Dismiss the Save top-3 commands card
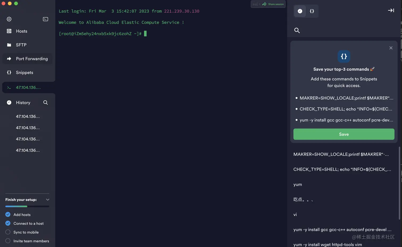The width and height of the screenshot is (402, 247). [391, 48]
